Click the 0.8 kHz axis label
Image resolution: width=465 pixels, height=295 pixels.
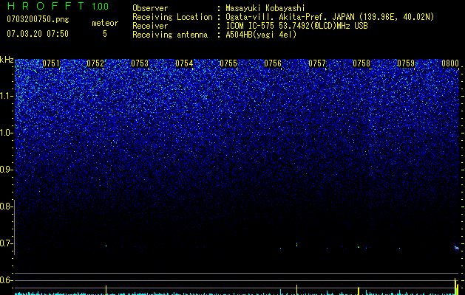[7, 206]
